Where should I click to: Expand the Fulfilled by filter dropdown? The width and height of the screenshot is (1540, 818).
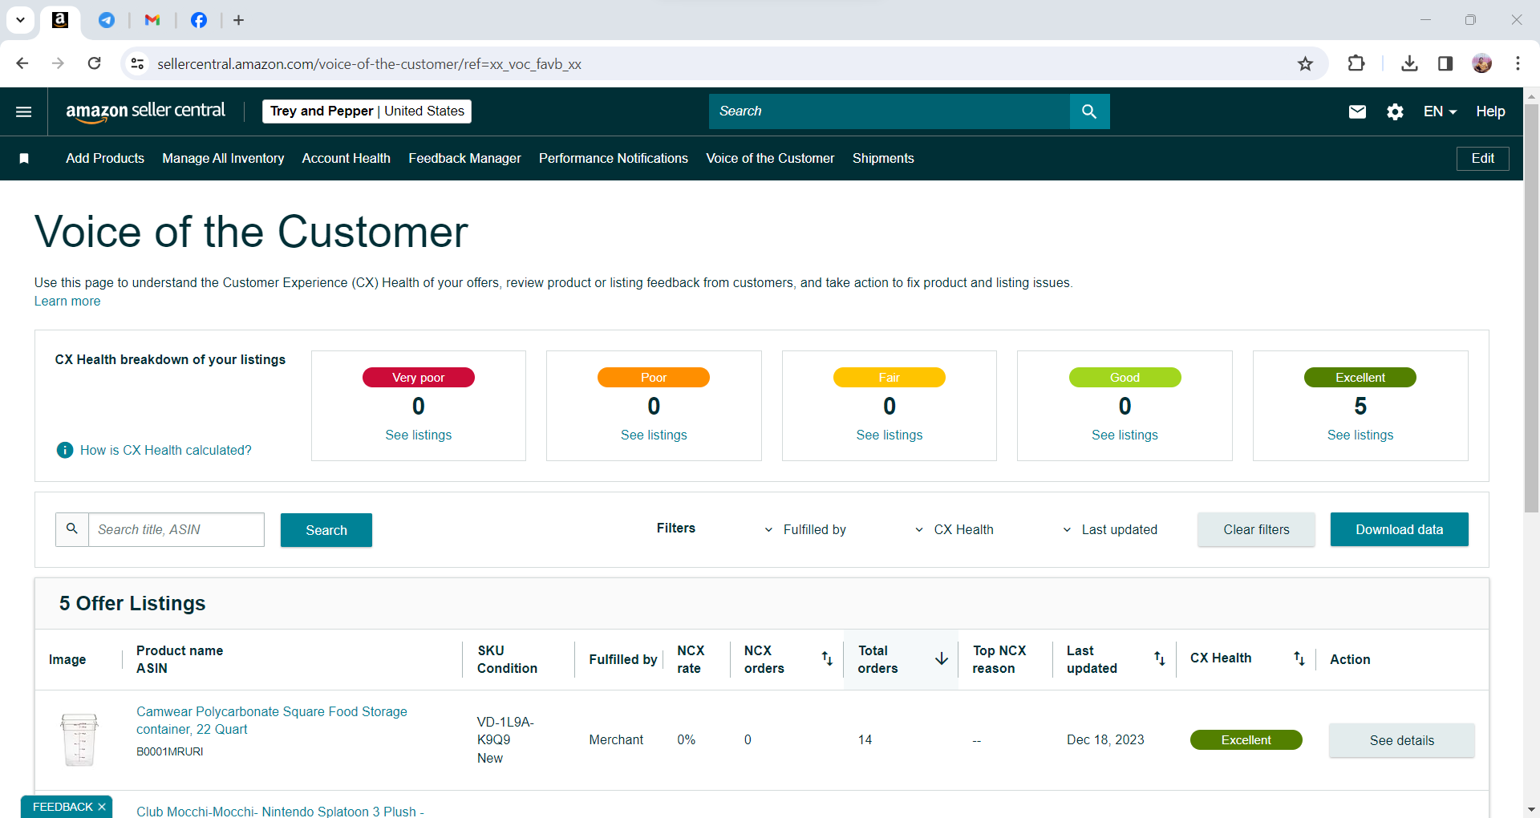(804, 530)
